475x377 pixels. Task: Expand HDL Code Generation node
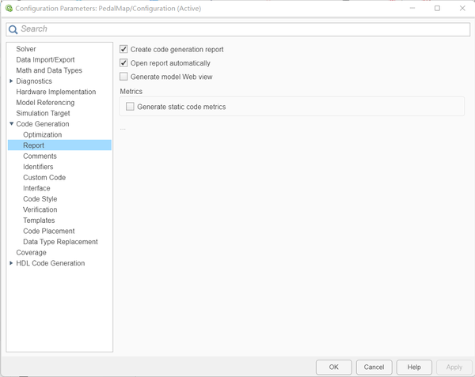(11, 263)
